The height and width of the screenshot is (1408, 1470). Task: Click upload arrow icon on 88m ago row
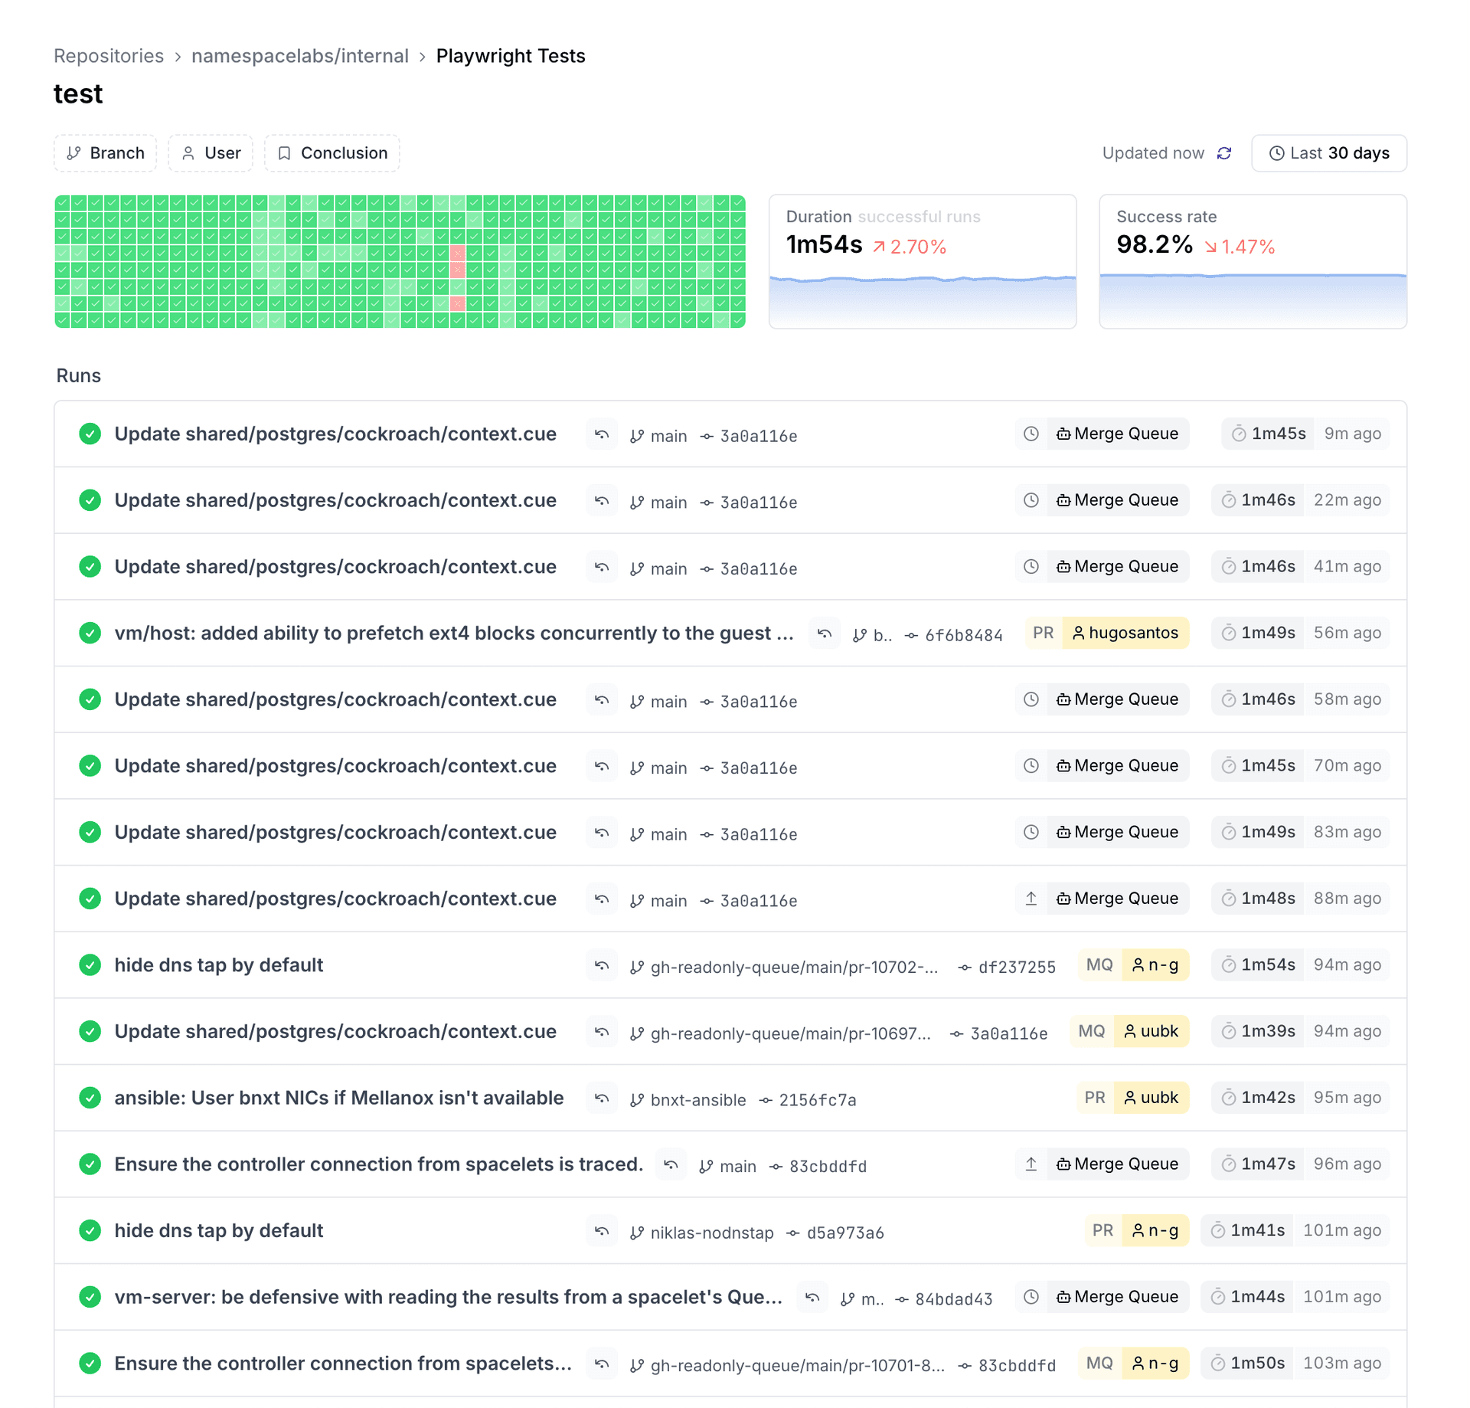click(x=1031, y=899)
